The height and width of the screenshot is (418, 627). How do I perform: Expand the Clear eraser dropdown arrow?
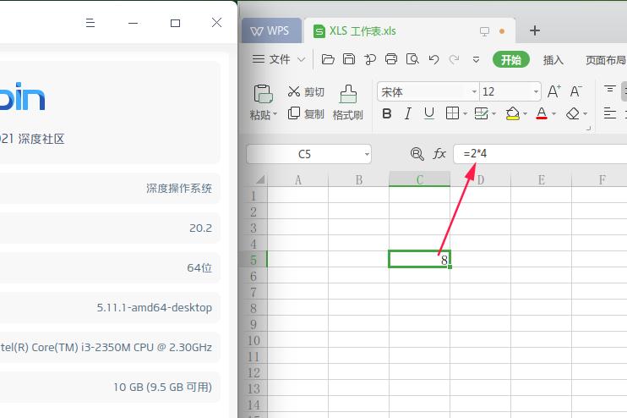(x=585, y=114)
